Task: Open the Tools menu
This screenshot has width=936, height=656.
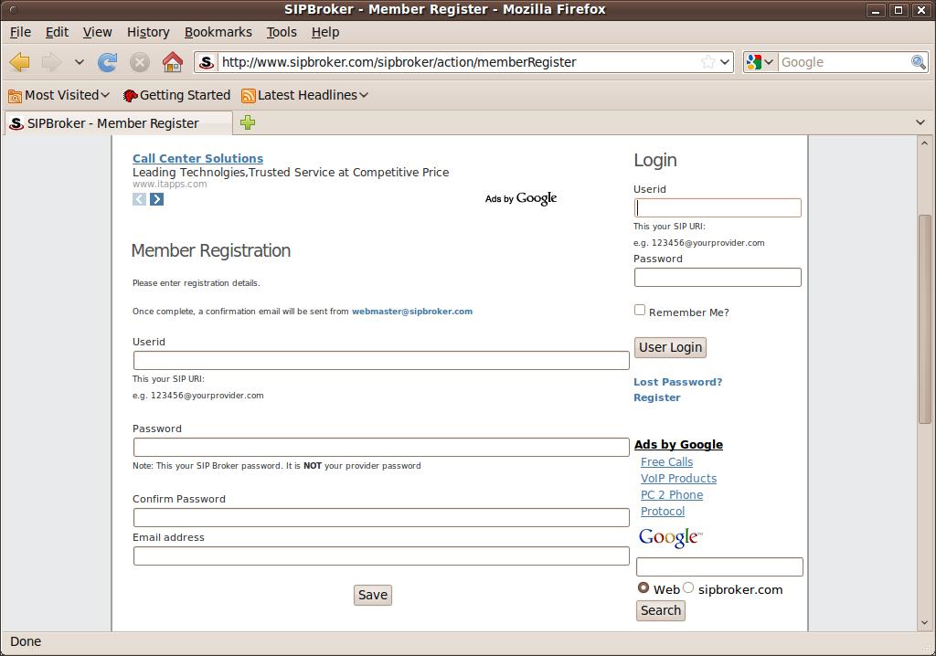Action: pyautogui.click(x=282, y=32)
